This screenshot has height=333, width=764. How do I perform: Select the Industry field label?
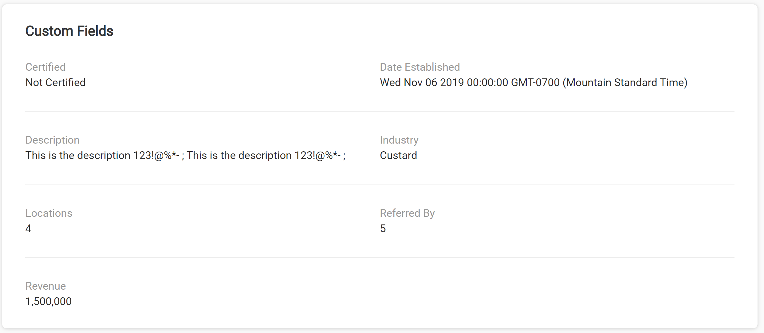399,140
